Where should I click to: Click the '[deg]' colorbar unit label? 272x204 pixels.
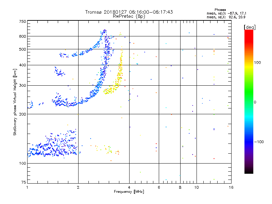coord(250,27)
